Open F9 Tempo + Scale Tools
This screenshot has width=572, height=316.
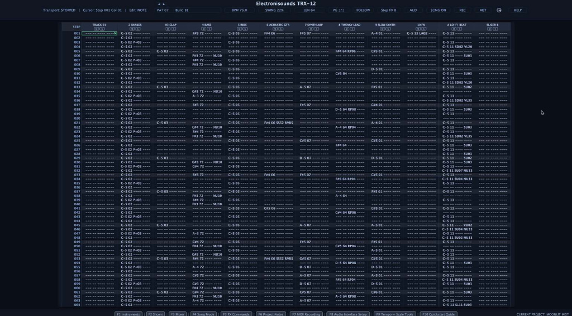point(395,314)
